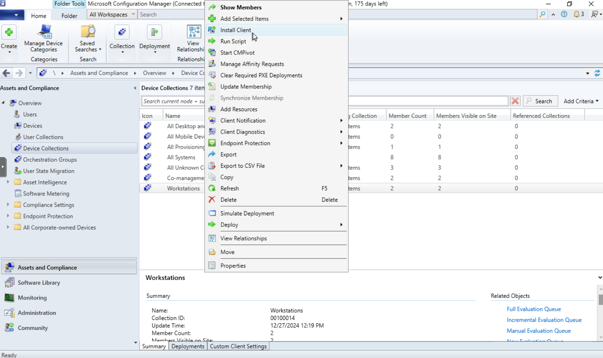Choose Start CMPivot in the context menu
The image size is (603, 358).
click(x=237, y=53)
